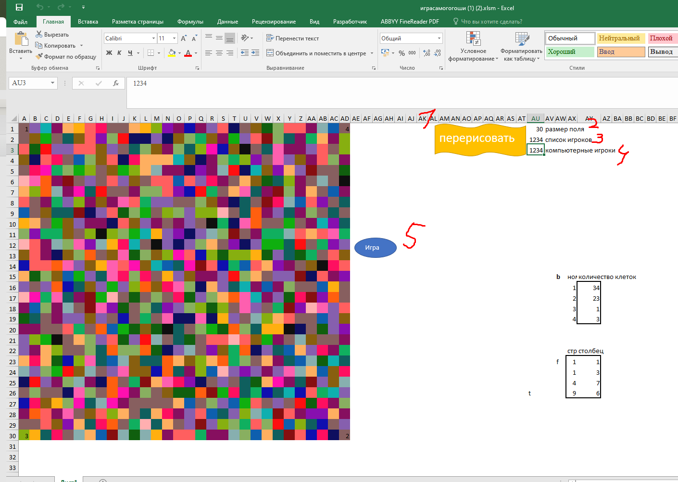The image size is (678, 482).
Task: Increase decimal places shown
Action: (426, 53)
